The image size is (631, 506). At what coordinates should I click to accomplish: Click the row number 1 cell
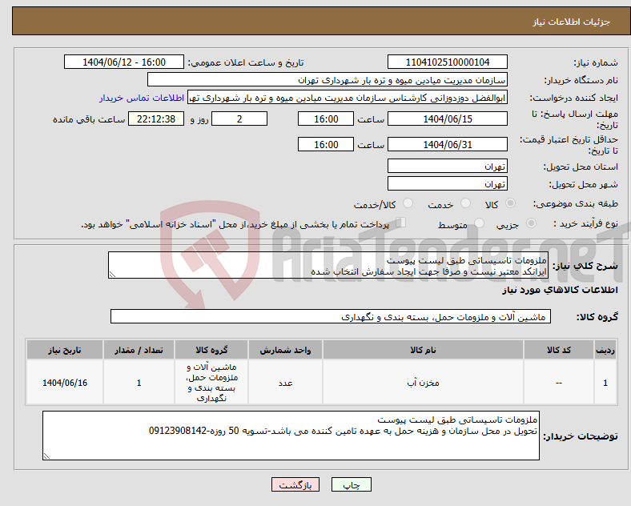click(x=605, y=383)
